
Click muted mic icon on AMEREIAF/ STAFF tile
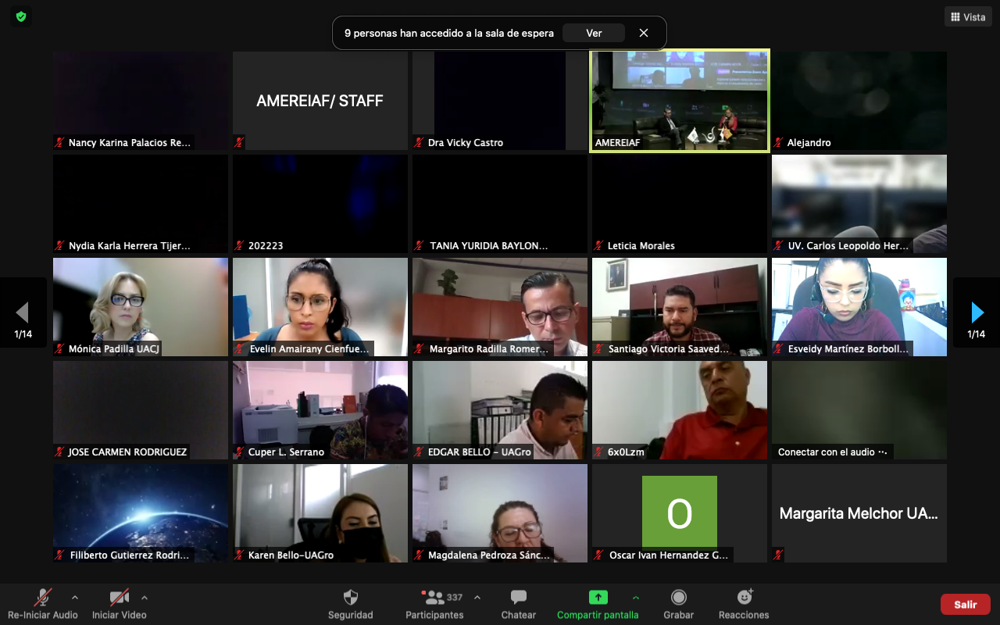point(239,143)
